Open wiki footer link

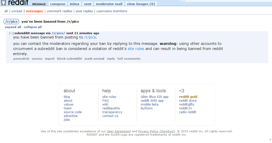105,104
